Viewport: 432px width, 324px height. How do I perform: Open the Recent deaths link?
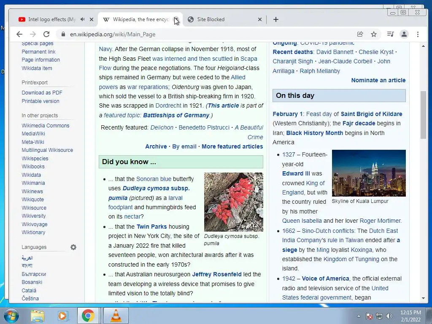click(293, 52)
